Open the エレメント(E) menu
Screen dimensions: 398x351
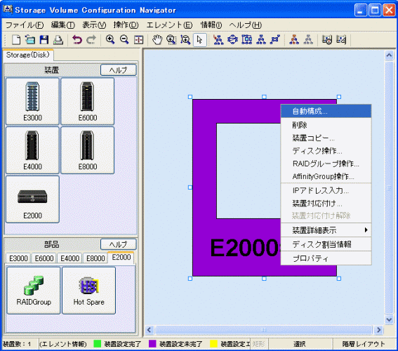point(169,25)
